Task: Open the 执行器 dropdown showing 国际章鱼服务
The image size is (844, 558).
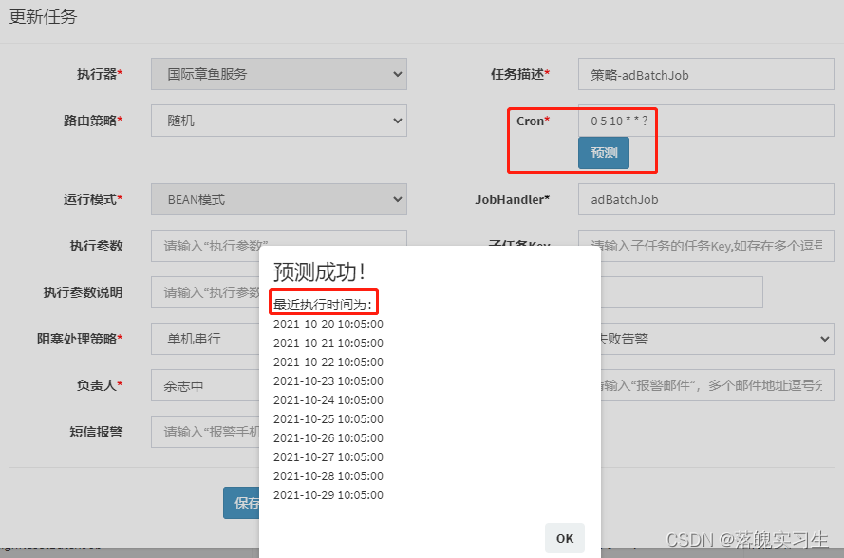Action: [279, 74]
